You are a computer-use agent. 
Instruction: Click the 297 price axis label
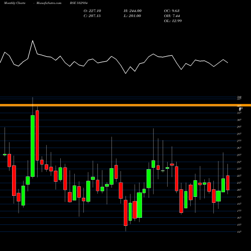pyautogui.click(x=239, y=127)
